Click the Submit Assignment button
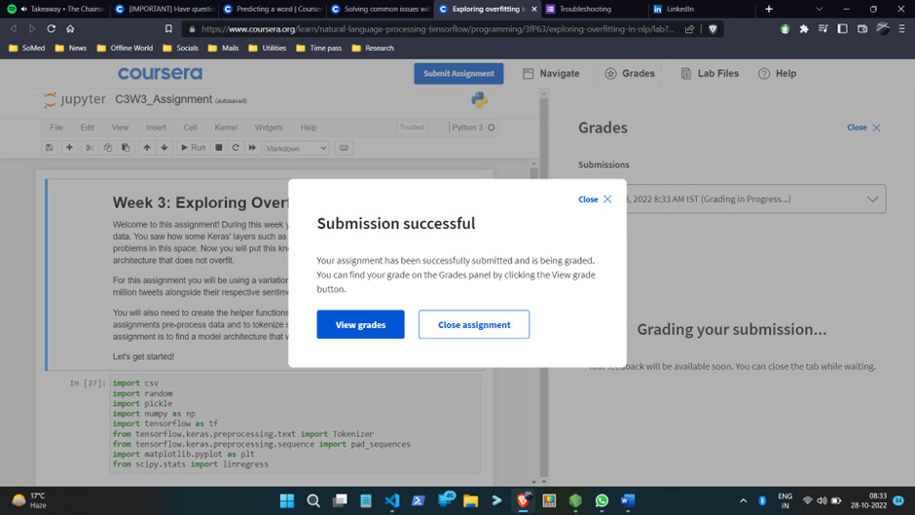The height and width of the screenshot is (515, 915). coord(458,74)
